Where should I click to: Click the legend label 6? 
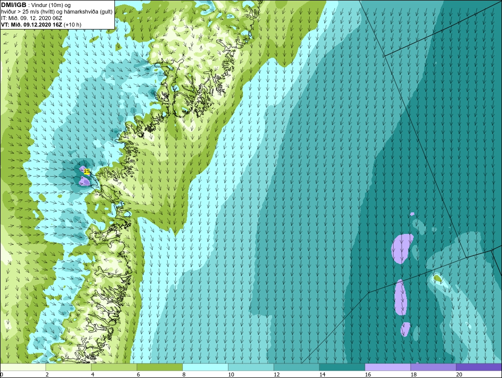[139, 374]
